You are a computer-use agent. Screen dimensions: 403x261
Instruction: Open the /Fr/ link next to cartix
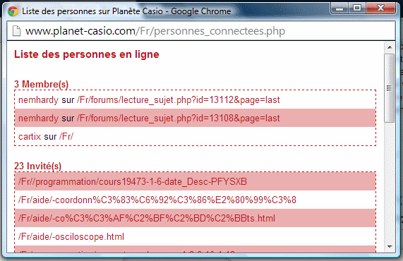point(66,137)
